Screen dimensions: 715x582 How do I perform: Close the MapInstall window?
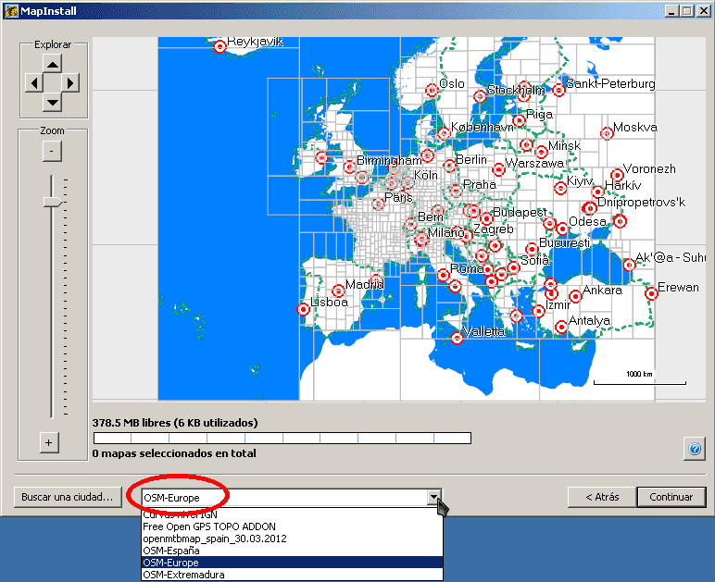(x=704, y=11)
